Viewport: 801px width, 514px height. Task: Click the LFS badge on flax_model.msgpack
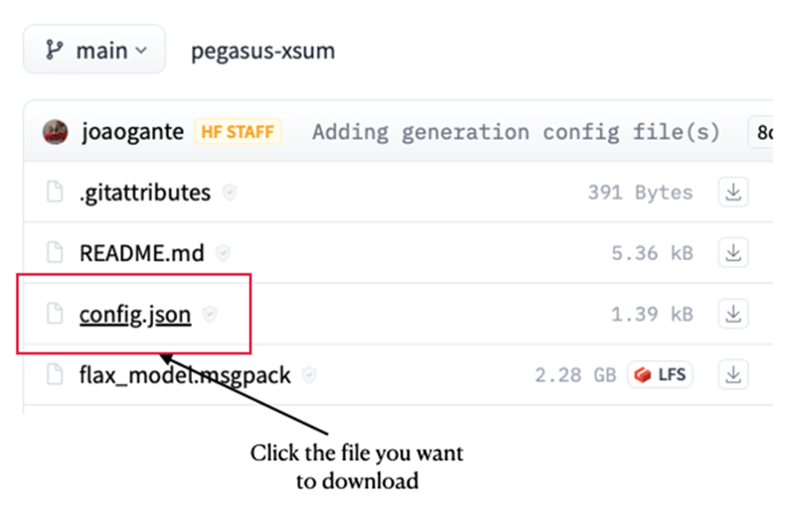660,375
